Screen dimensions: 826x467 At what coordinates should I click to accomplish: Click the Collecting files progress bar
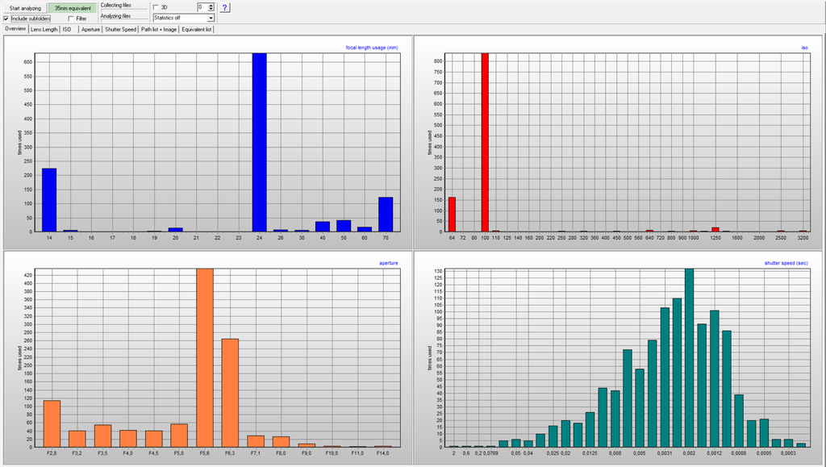[124, 9]
